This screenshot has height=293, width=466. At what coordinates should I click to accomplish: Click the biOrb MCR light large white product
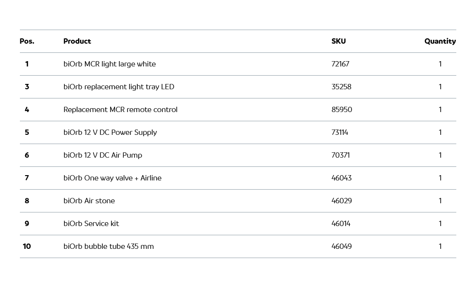click(110, 64)
